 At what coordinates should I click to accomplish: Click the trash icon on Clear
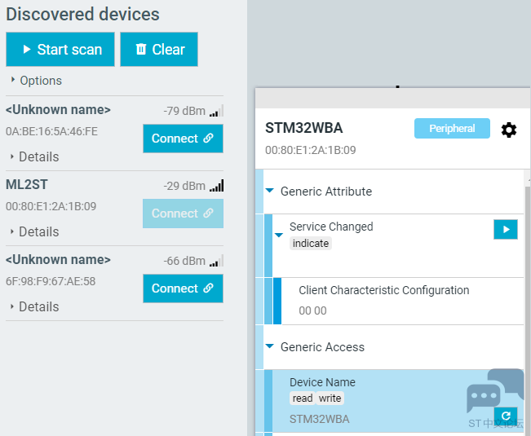coord(141,49)
